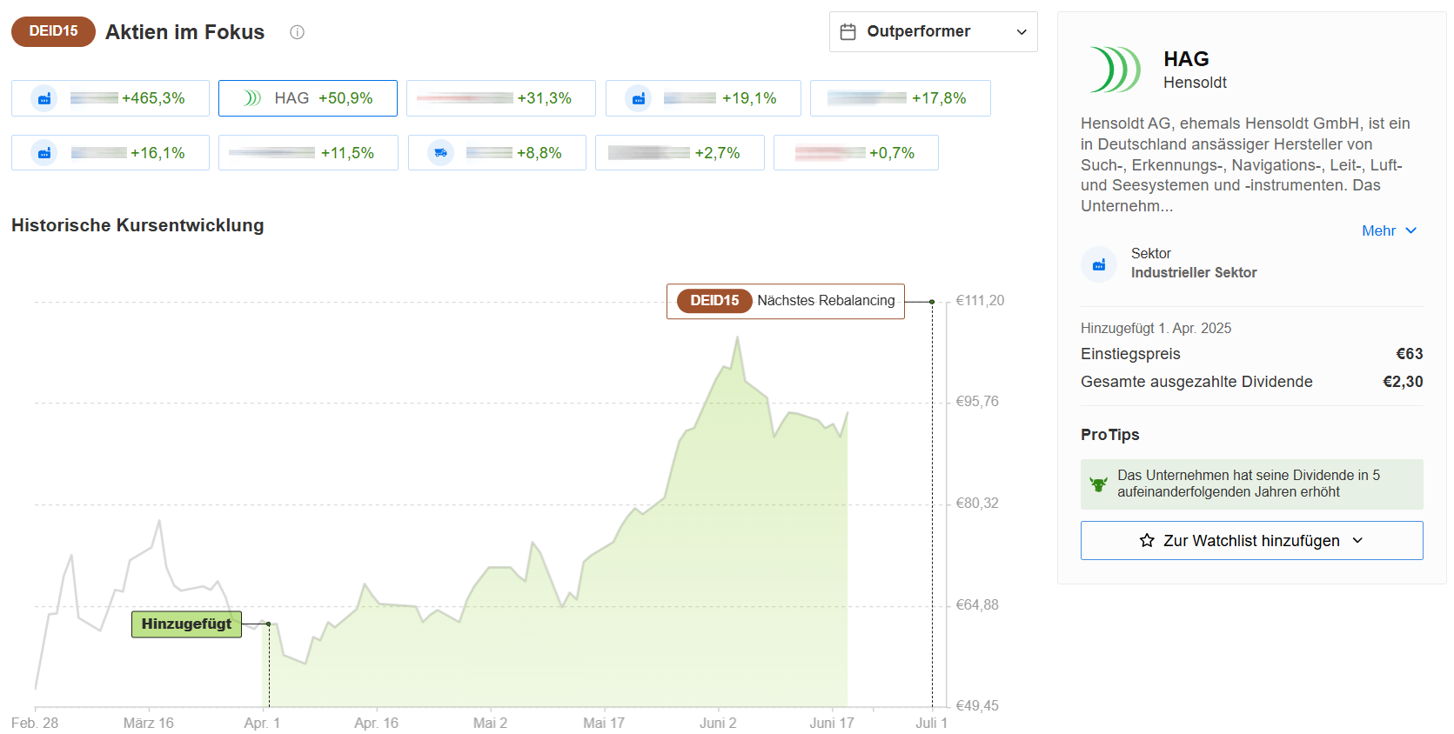Click the Juni 2 date label
The height and width of the screenshot is (734, 1454).
pyautogui.click(x=718, y=724)
